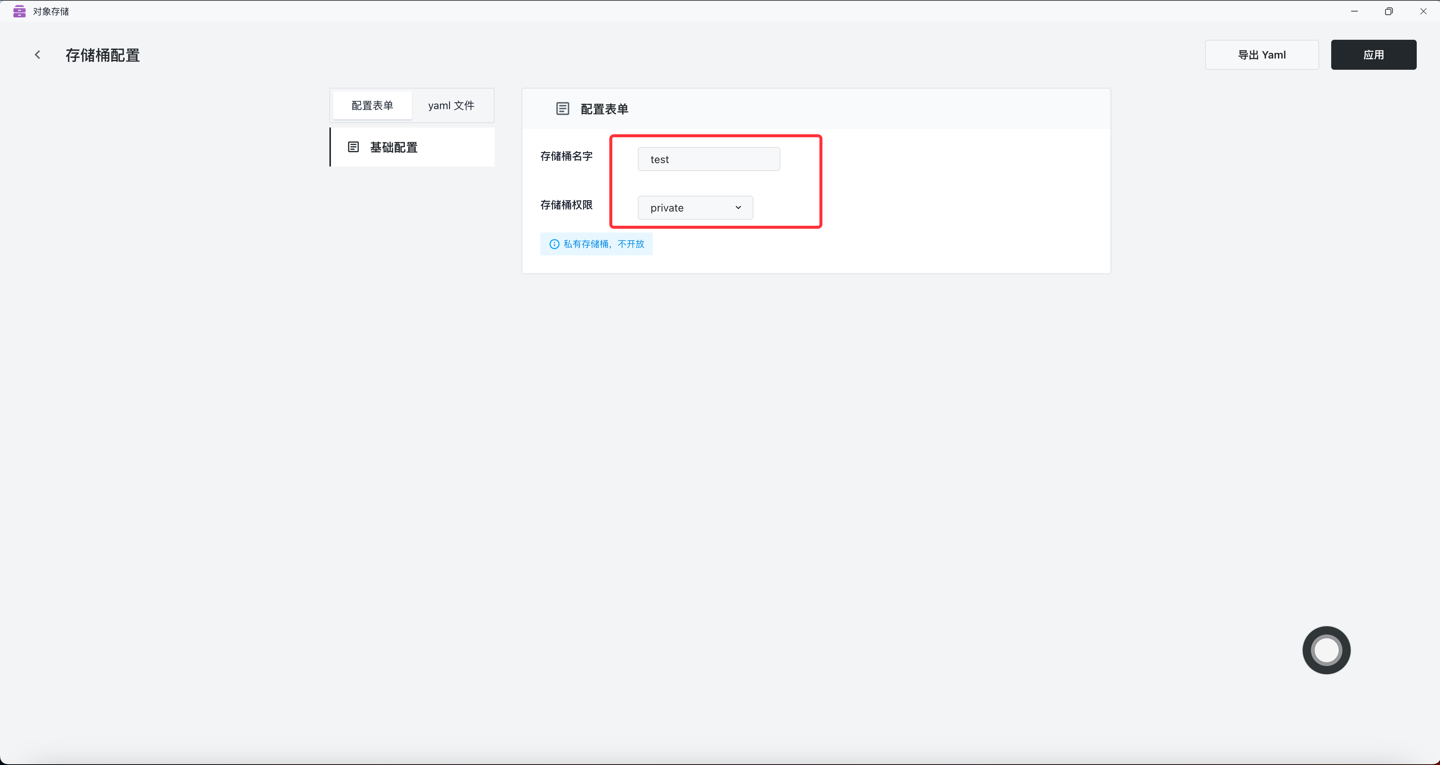Click the 配置表单 panel heading text
This screenshot has height=765, width=1440.
click(604, 109)
